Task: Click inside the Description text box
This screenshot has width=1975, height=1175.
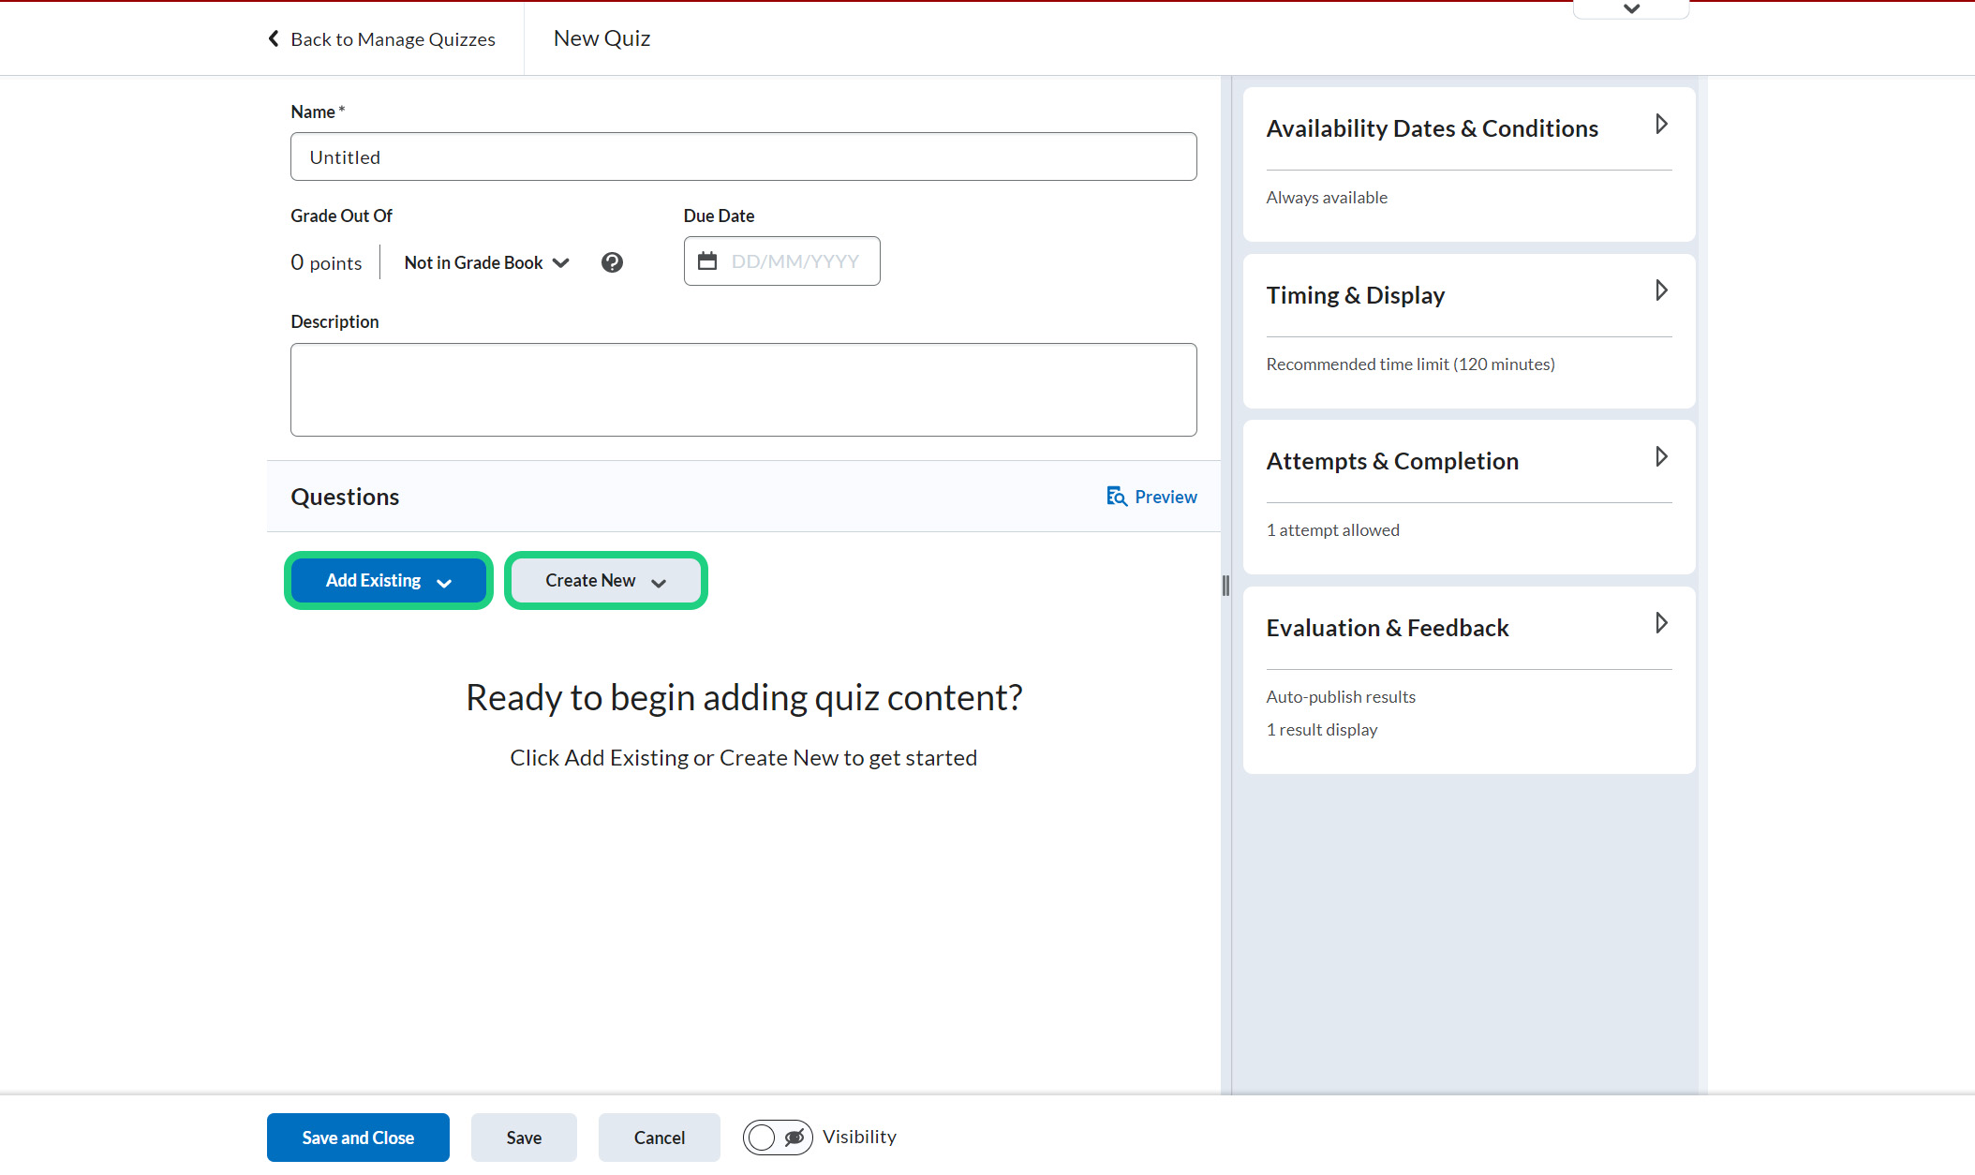Action: (743, 389)
